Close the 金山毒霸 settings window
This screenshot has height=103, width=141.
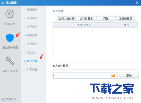point(137,3)
